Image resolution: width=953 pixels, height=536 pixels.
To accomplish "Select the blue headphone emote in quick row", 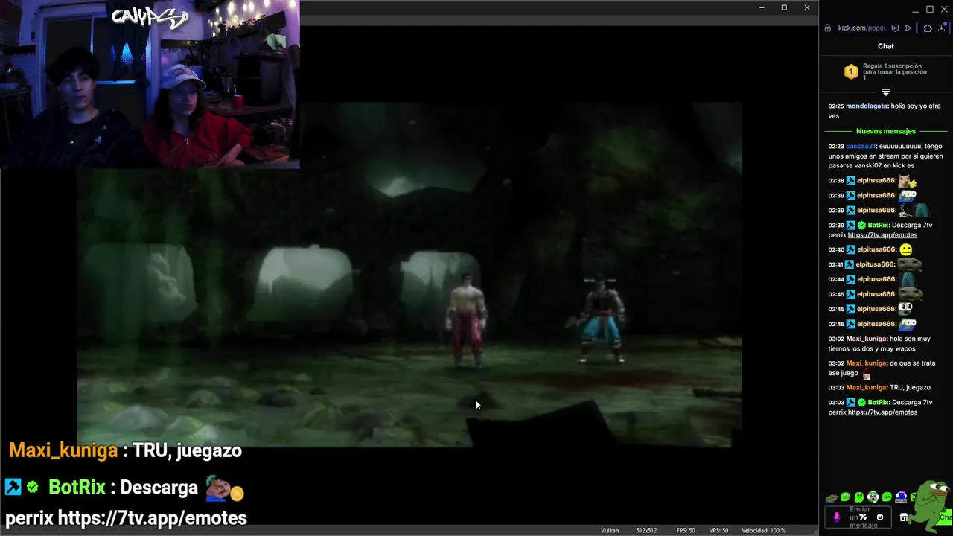I will coord(901,497).
